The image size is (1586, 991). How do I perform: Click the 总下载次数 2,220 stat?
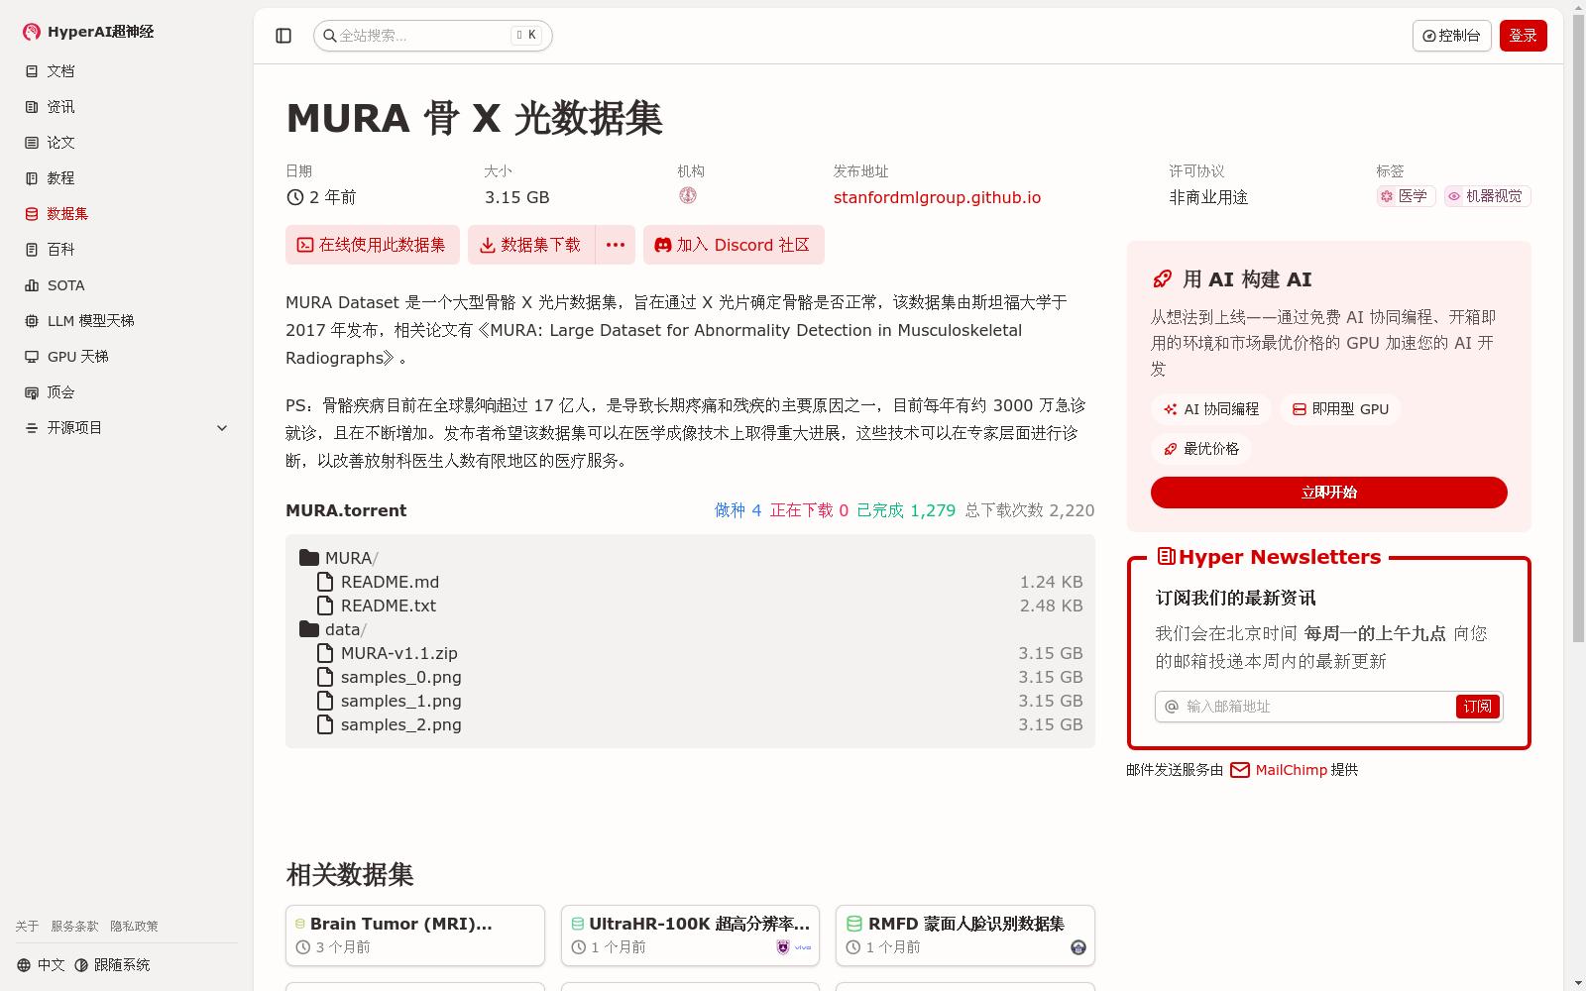[1030, 510]
